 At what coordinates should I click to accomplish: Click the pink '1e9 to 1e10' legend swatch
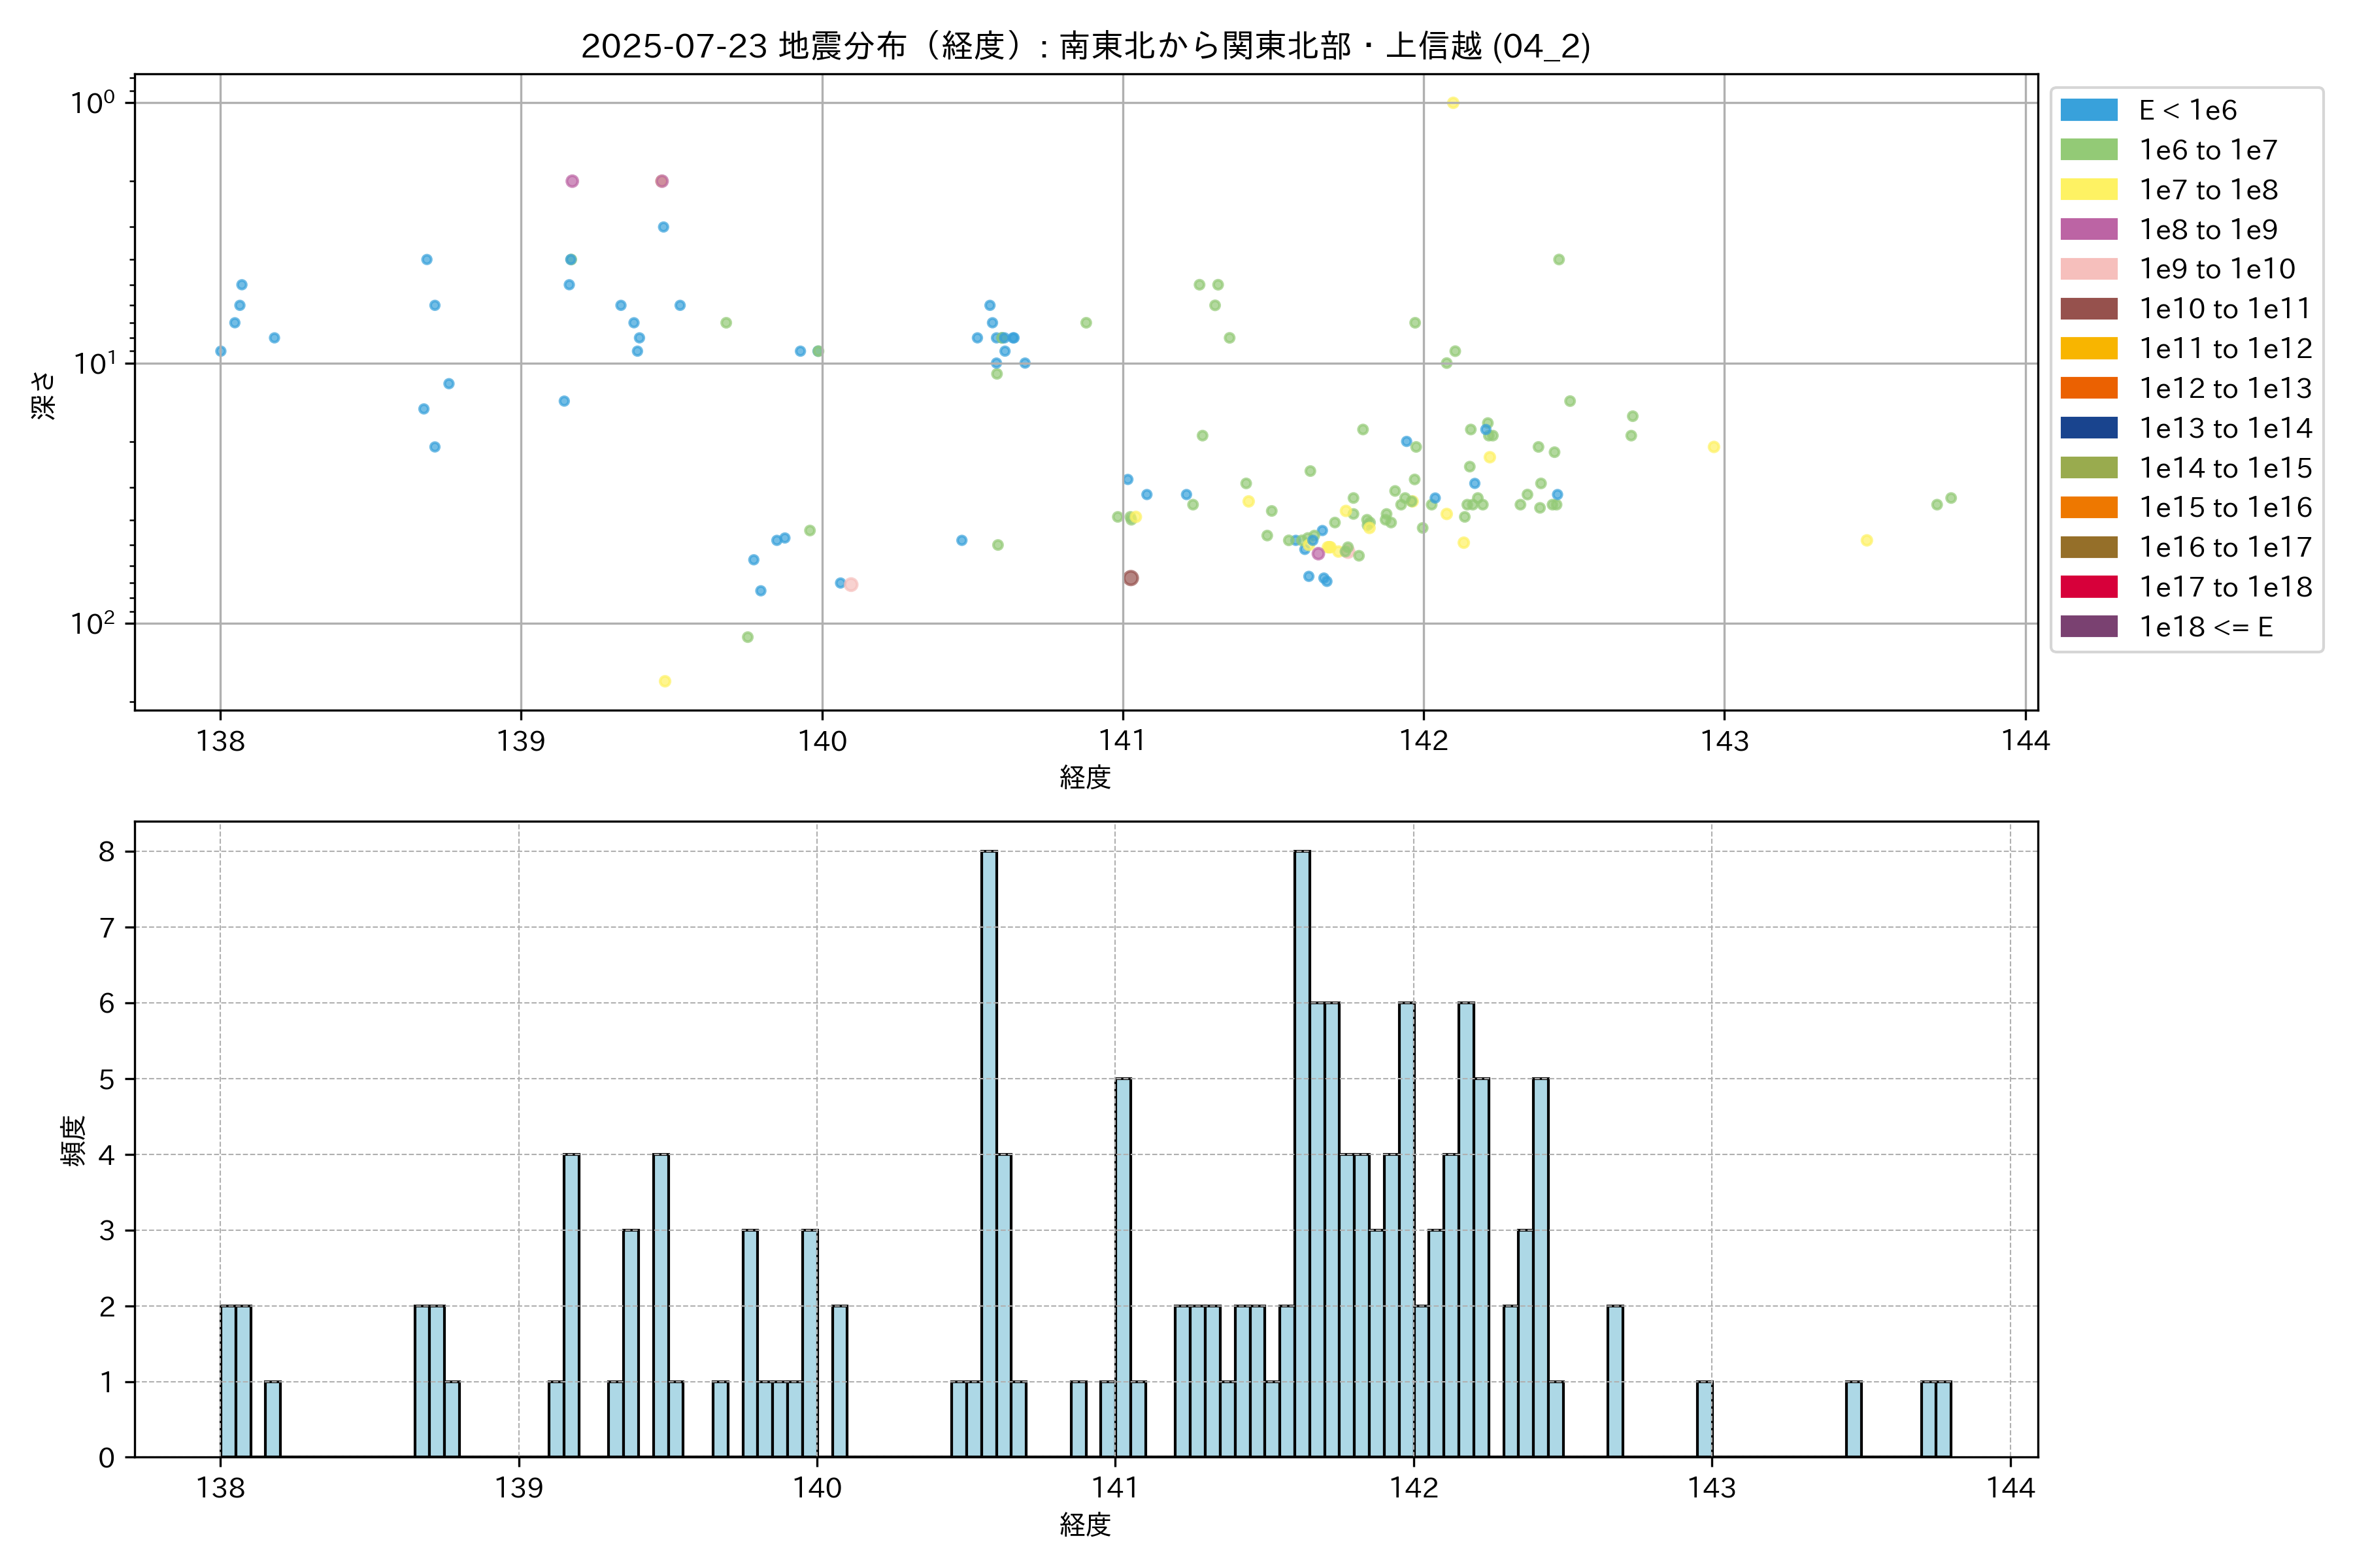[x=2089, y=269]
